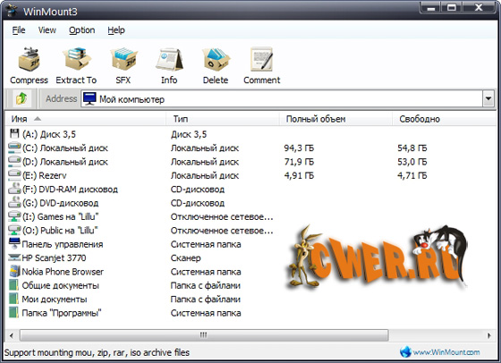Open the Help menu
The width and height of the screenshot is (501, 363).
tap(116, 30)
